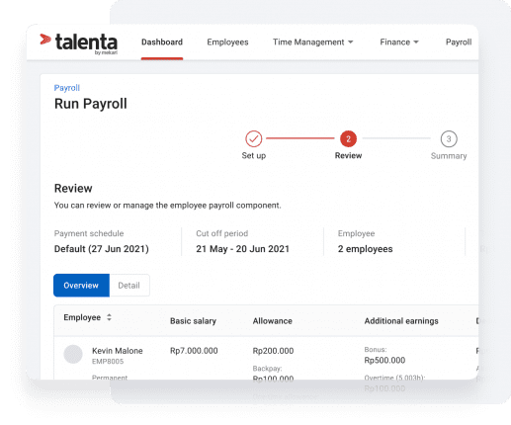This screenshot has height=425, width=511.
Task: Go to the Employees menu
Action: coord(227,42)
